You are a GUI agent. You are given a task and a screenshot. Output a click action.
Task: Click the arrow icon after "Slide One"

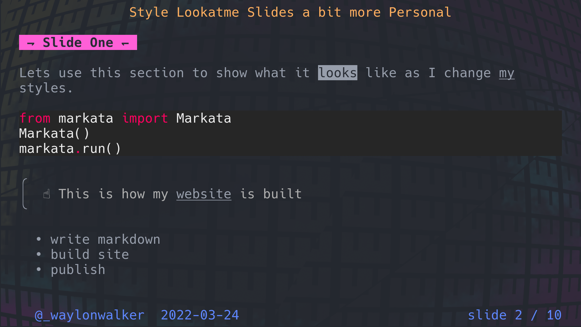pos(125,43)
